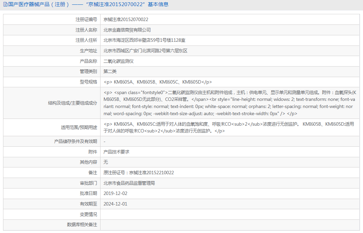
Task: Click the 适用范围/预期用途 label
Action: coord(79,127)
